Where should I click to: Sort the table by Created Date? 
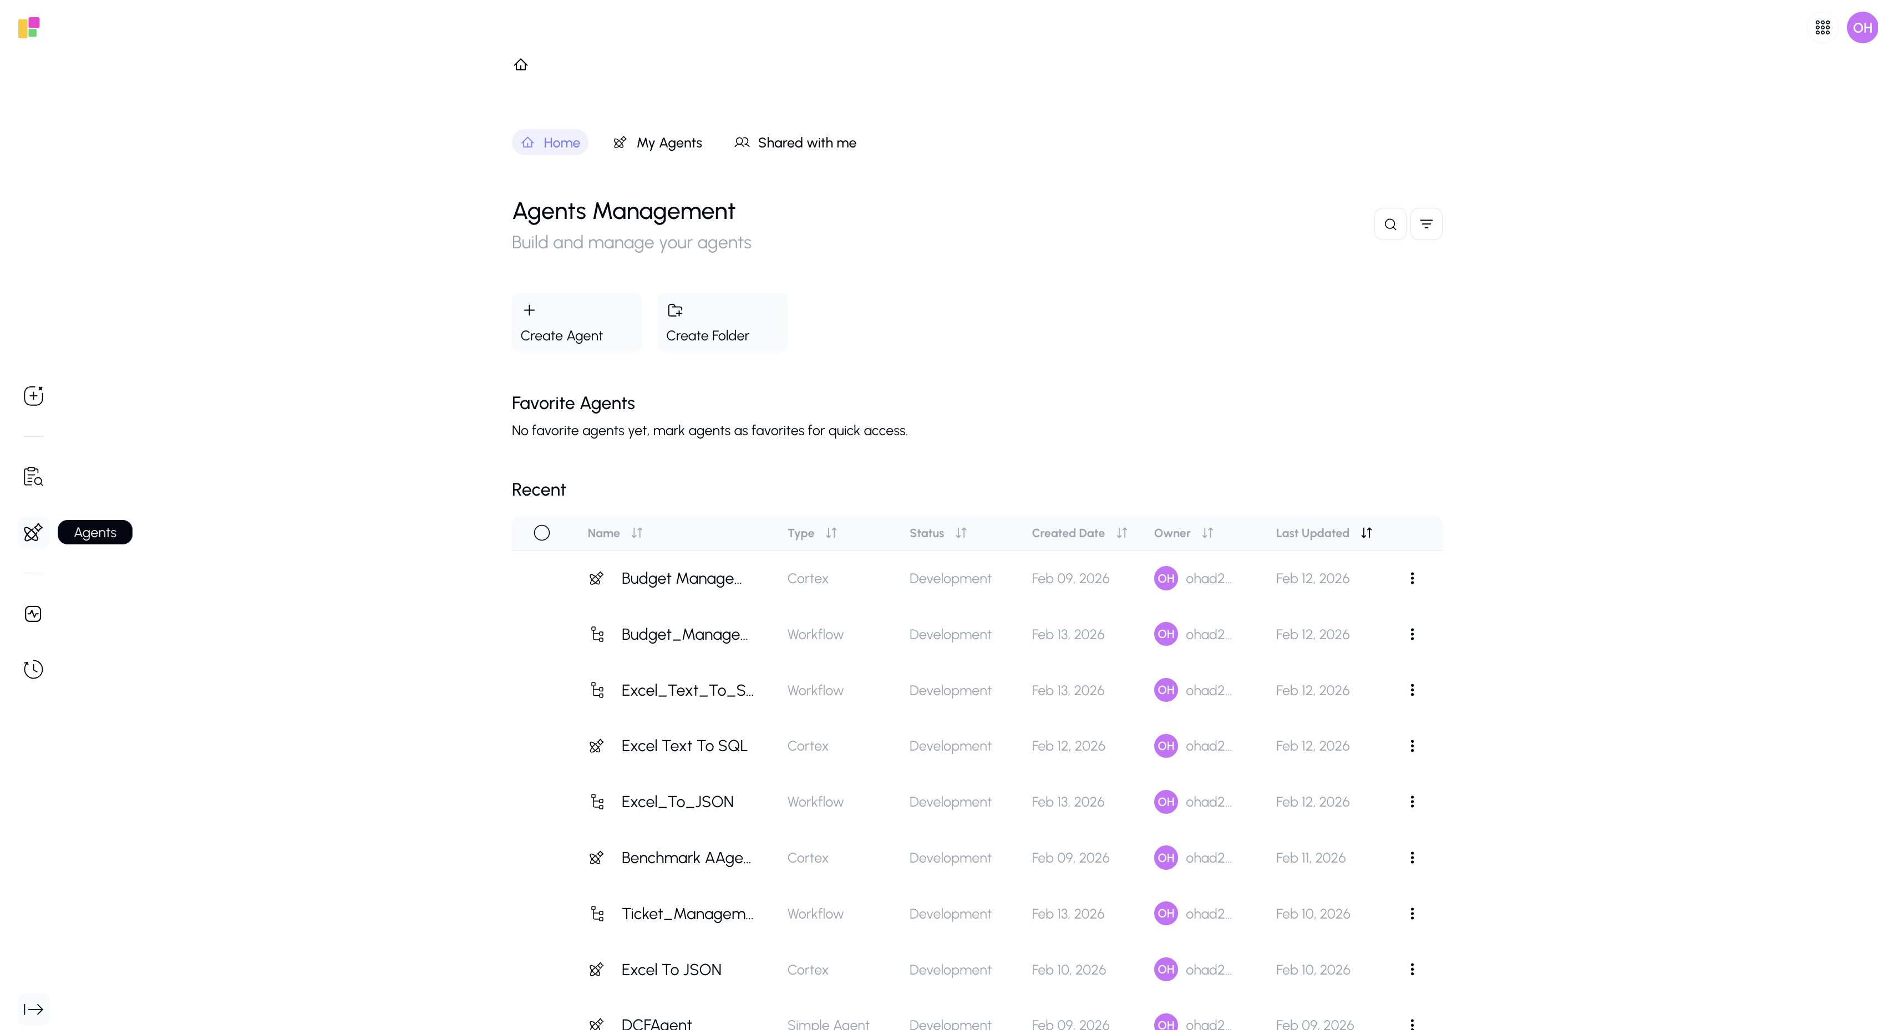click(x=1078, y=533)
